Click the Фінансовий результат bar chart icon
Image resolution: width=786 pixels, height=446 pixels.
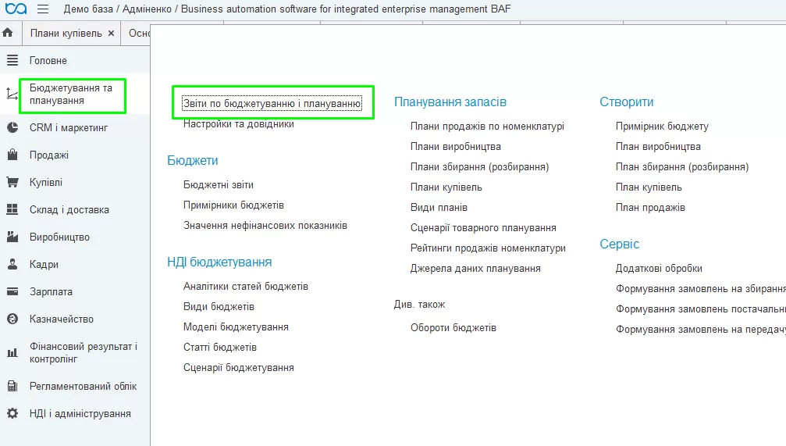(x=12, y=353)
